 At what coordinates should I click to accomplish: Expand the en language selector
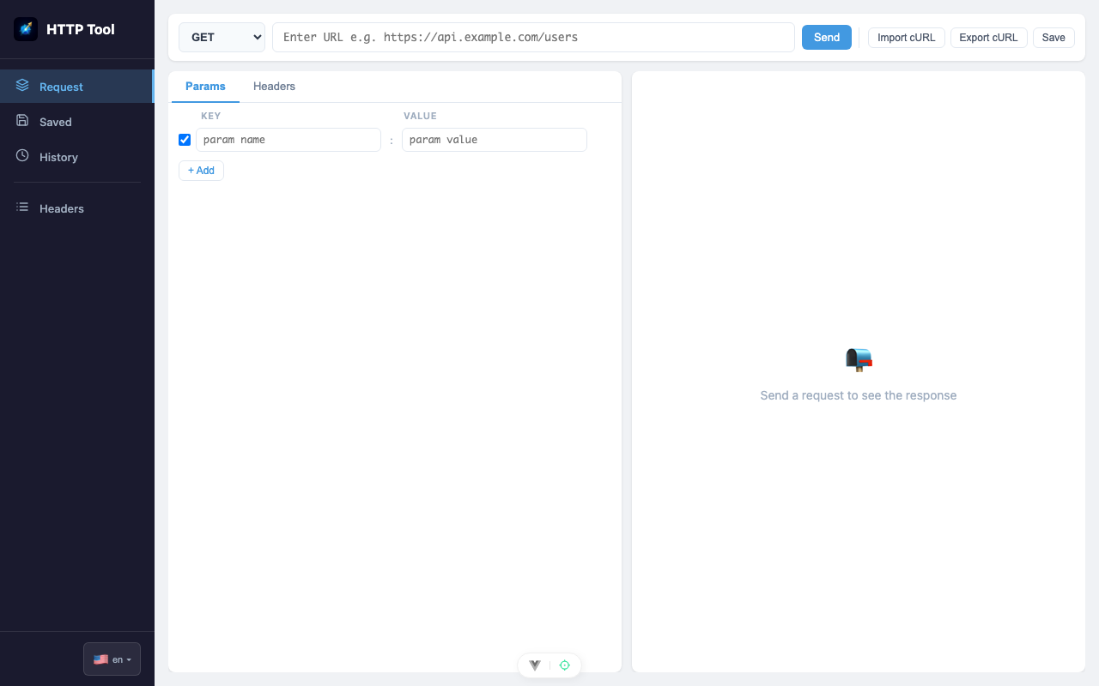(x=112, y=659)
